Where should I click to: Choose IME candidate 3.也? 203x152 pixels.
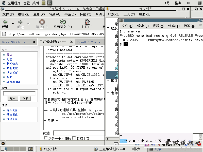pyautogui.click(x=141, y=141)
